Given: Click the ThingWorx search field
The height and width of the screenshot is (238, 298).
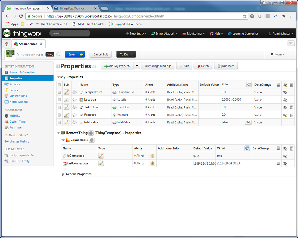Looking at the screenshot, I should (70, 33).
